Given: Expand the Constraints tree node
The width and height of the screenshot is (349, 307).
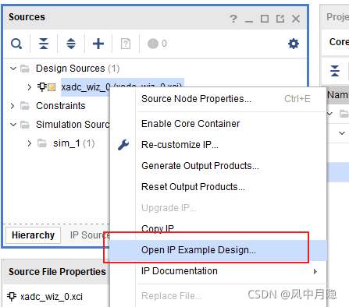Looking at the screenshot, I should 12,106.
